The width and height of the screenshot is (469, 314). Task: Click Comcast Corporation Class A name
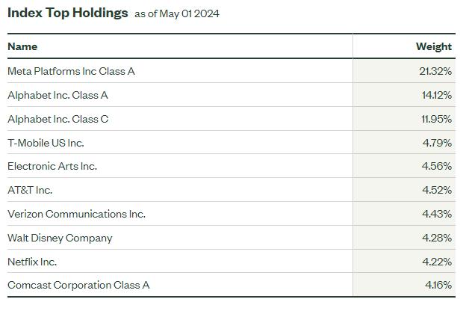(x=78, y=285)
